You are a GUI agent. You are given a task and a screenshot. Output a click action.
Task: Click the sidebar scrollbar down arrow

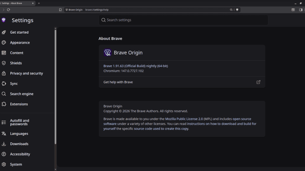click(x=56, y=169)
